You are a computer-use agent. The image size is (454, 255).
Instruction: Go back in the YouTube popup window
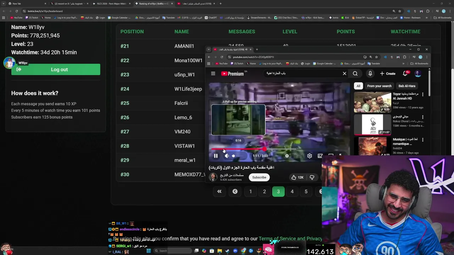pos(209,57)
